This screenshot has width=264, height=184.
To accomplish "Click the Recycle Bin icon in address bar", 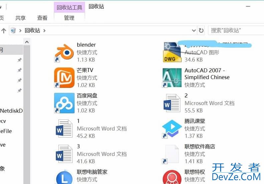I will tap(13, 30).
